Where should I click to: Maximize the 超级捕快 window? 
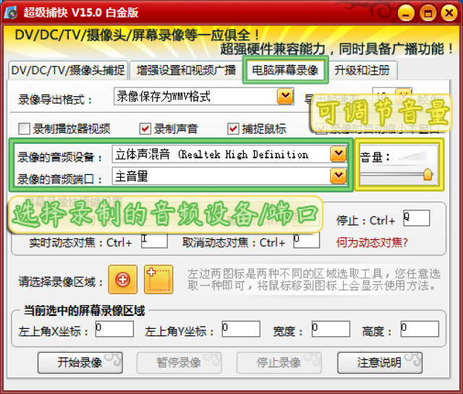click(x=428, y=13)
